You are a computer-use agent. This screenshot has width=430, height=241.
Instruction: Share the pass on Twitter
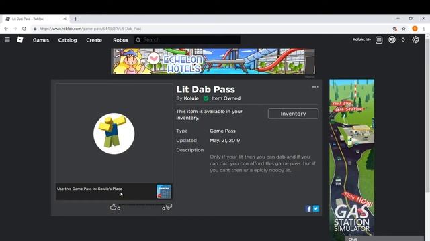tap(316, 208)
